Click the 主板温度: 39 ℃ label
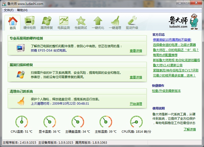 [106, 132]
